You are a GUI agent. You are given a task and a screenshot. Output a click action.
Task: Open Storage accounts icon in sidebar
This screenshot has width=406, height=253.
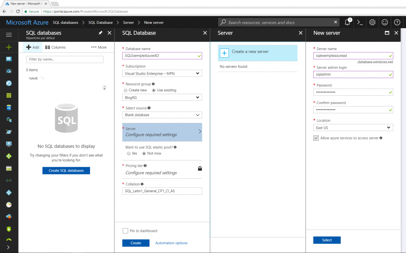(x=9, y=168)
